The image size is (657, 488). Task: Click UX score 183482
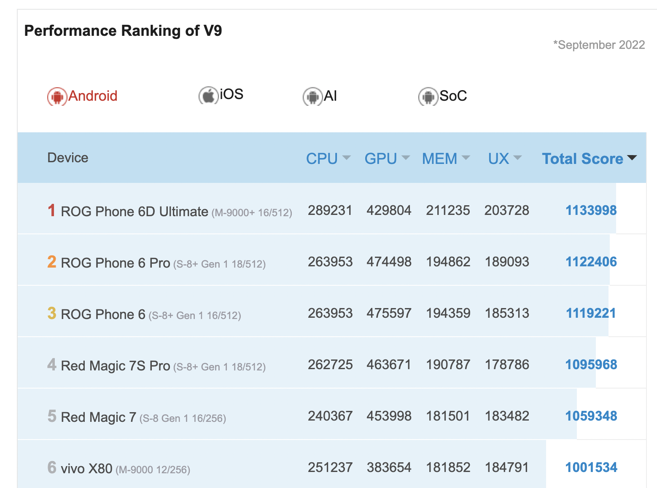click(507, 416)
